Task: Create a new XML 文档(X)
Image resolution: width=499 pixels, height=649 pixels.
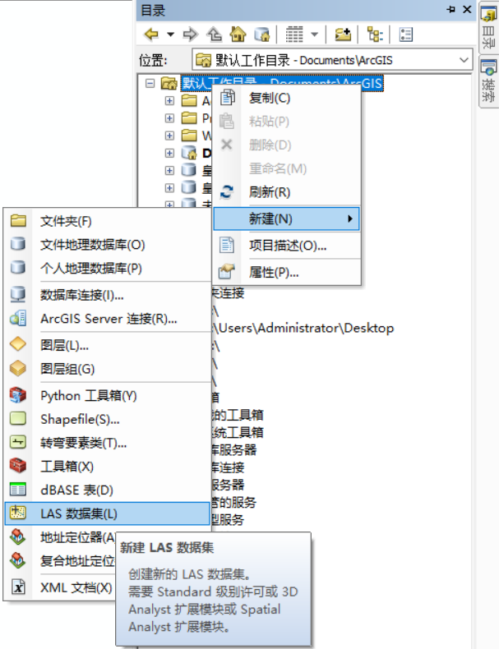Action: point(76,587)
